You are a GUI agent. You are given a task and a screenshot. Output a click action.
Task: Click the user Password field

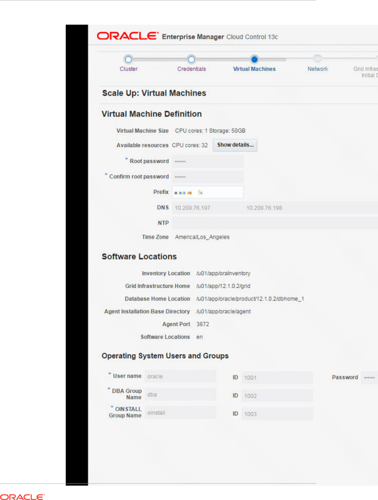(x=369, y=377)
